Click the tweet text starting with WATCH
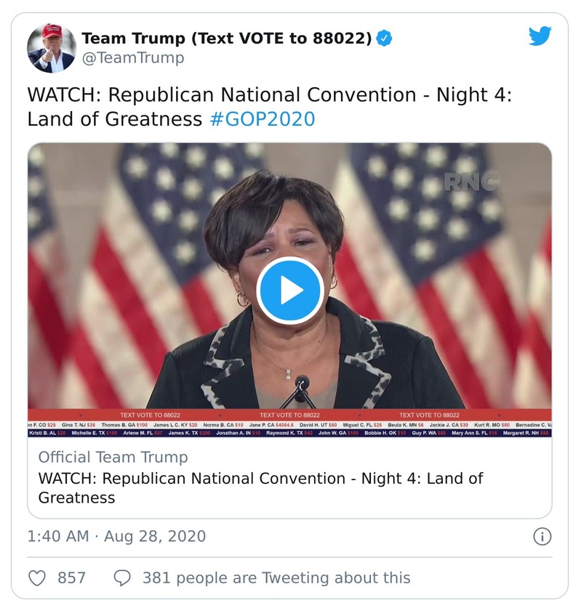 pyautogui.click(x=269, y=97)
